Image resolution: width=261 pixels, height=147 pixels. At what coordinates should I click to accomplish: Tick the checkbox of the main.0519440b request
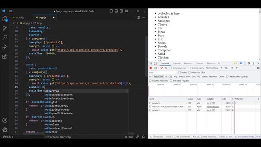point(150,107)
